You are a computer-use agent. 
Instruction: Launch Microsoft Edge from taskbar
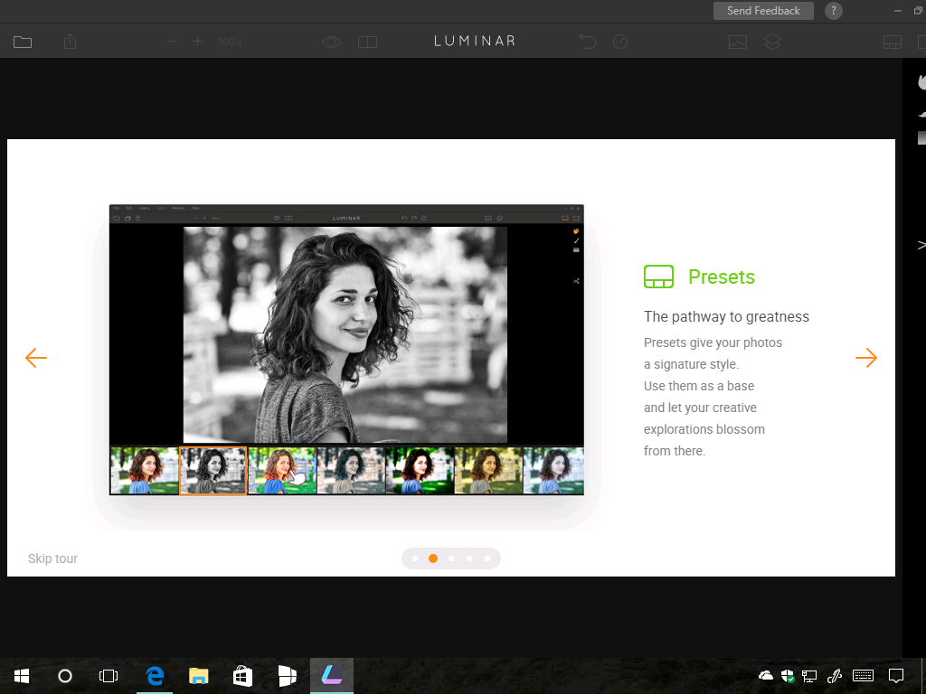[x=155, y=676]
